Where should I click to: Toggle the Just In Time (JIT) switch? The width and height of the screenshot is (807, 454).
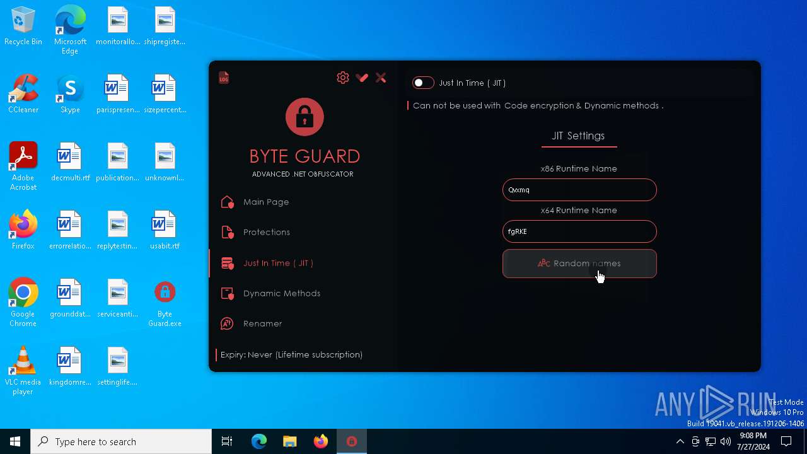click(423, 83)
